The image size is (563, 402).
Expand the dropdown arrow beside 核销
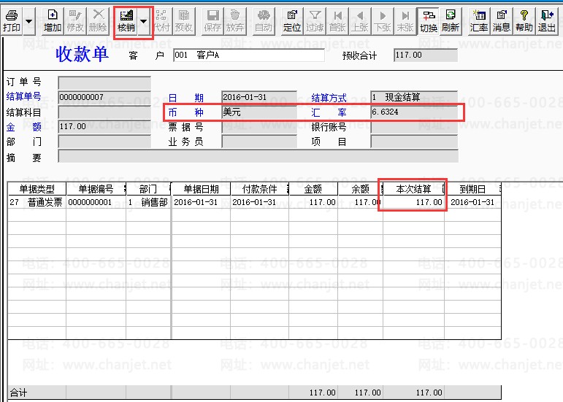(x=144, y=21)
